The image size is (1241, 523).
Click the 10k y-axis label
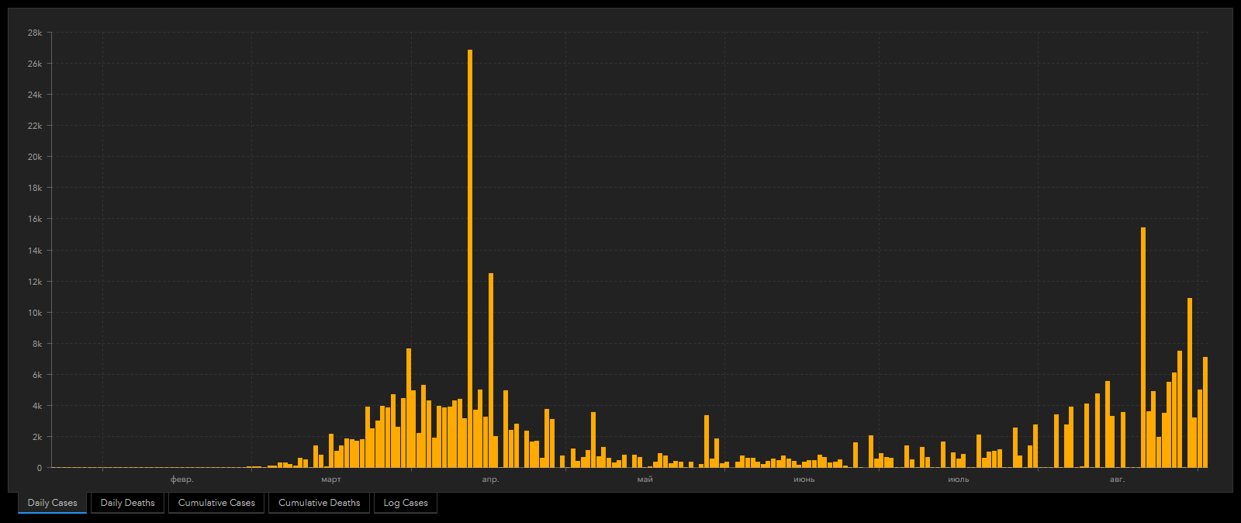[x=35, y=313]
